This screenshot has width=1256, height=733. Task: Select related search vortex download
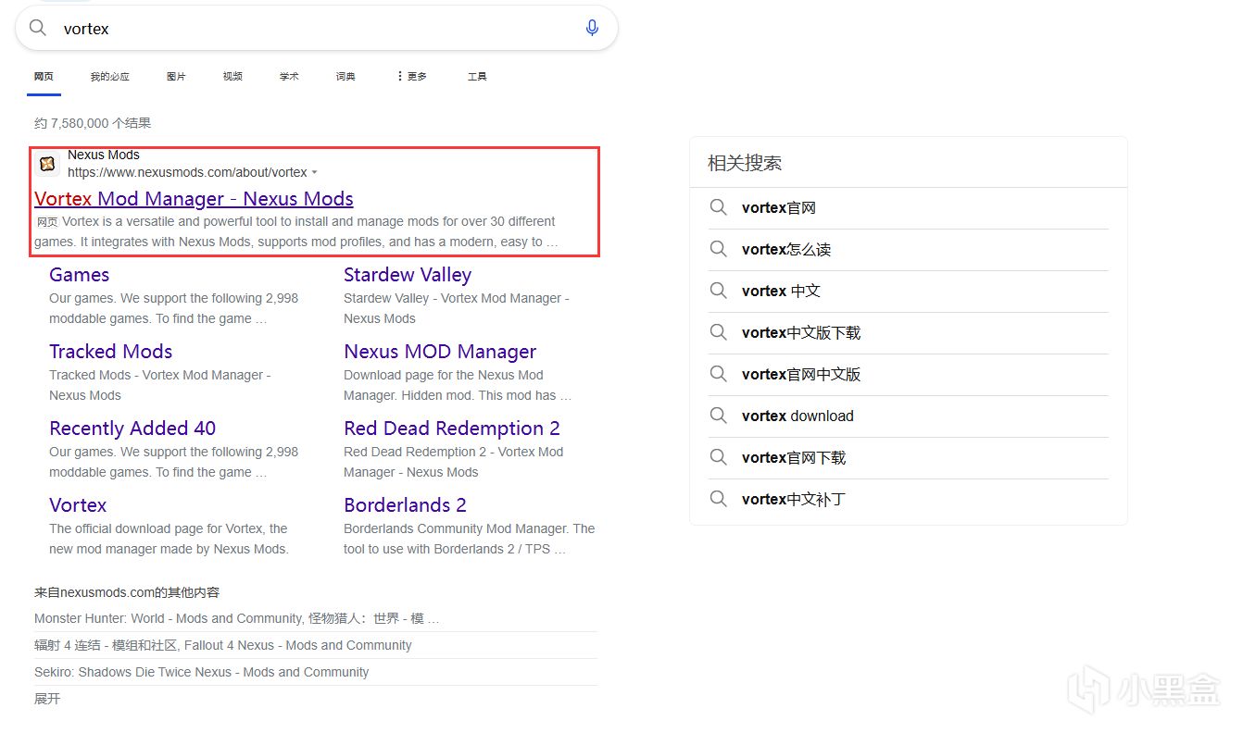click(x=798, y=416)
